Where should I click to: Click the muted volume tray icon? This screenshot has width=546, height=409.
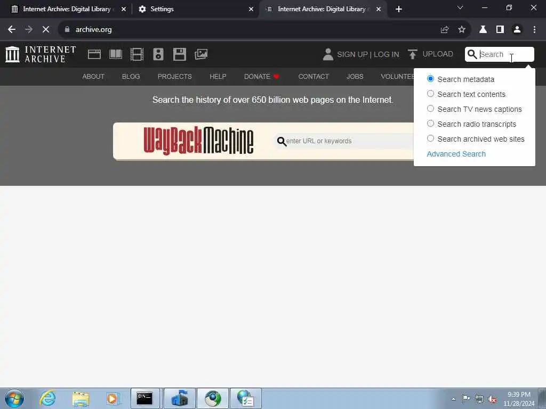492,399
